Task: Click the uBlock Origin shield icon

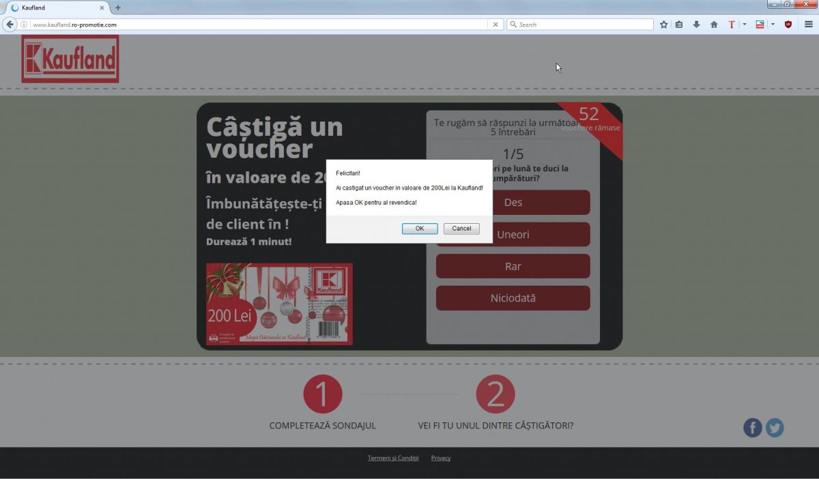Action: [788, 25]
